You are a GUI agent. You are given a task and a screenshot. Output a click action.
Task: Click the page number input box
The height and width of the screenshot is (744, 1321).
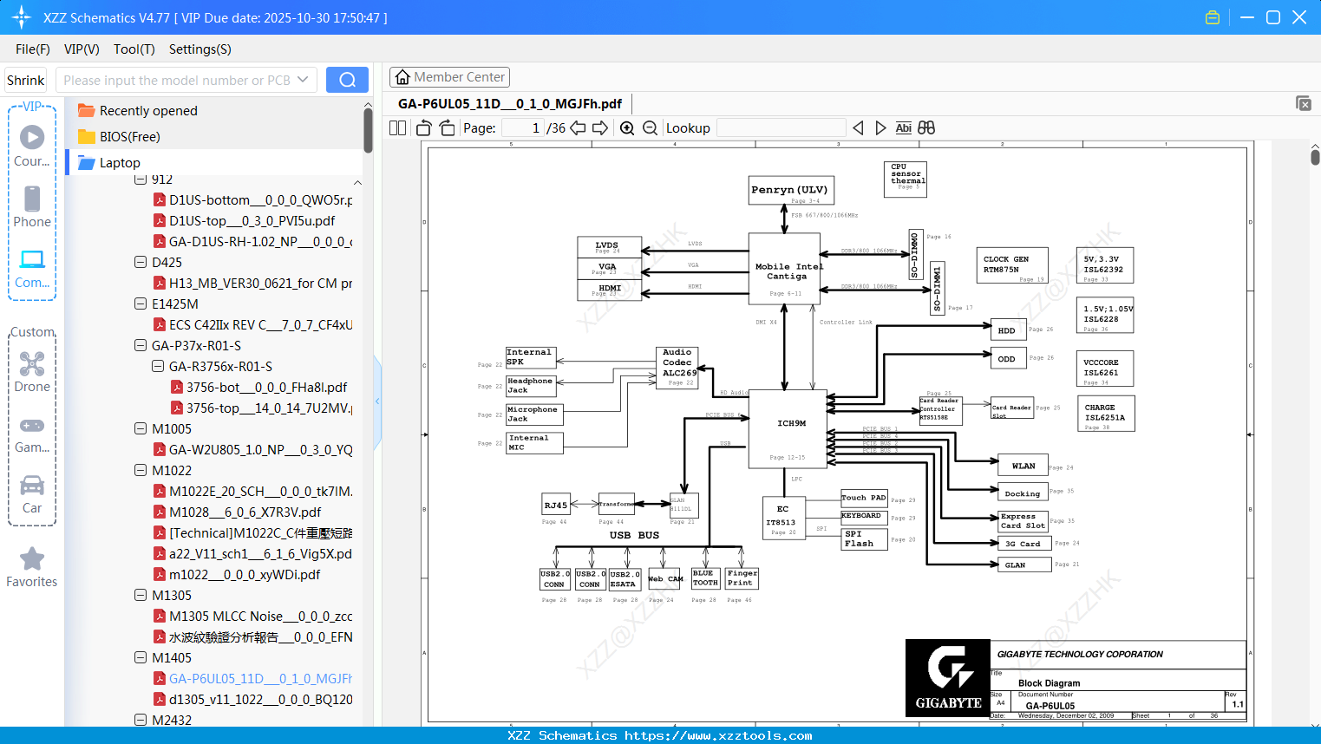click(x=522, y=128)
